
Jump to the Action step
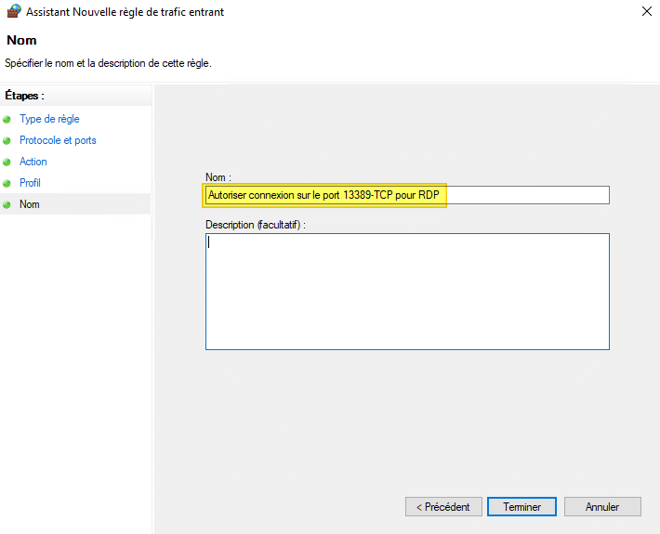33,162
